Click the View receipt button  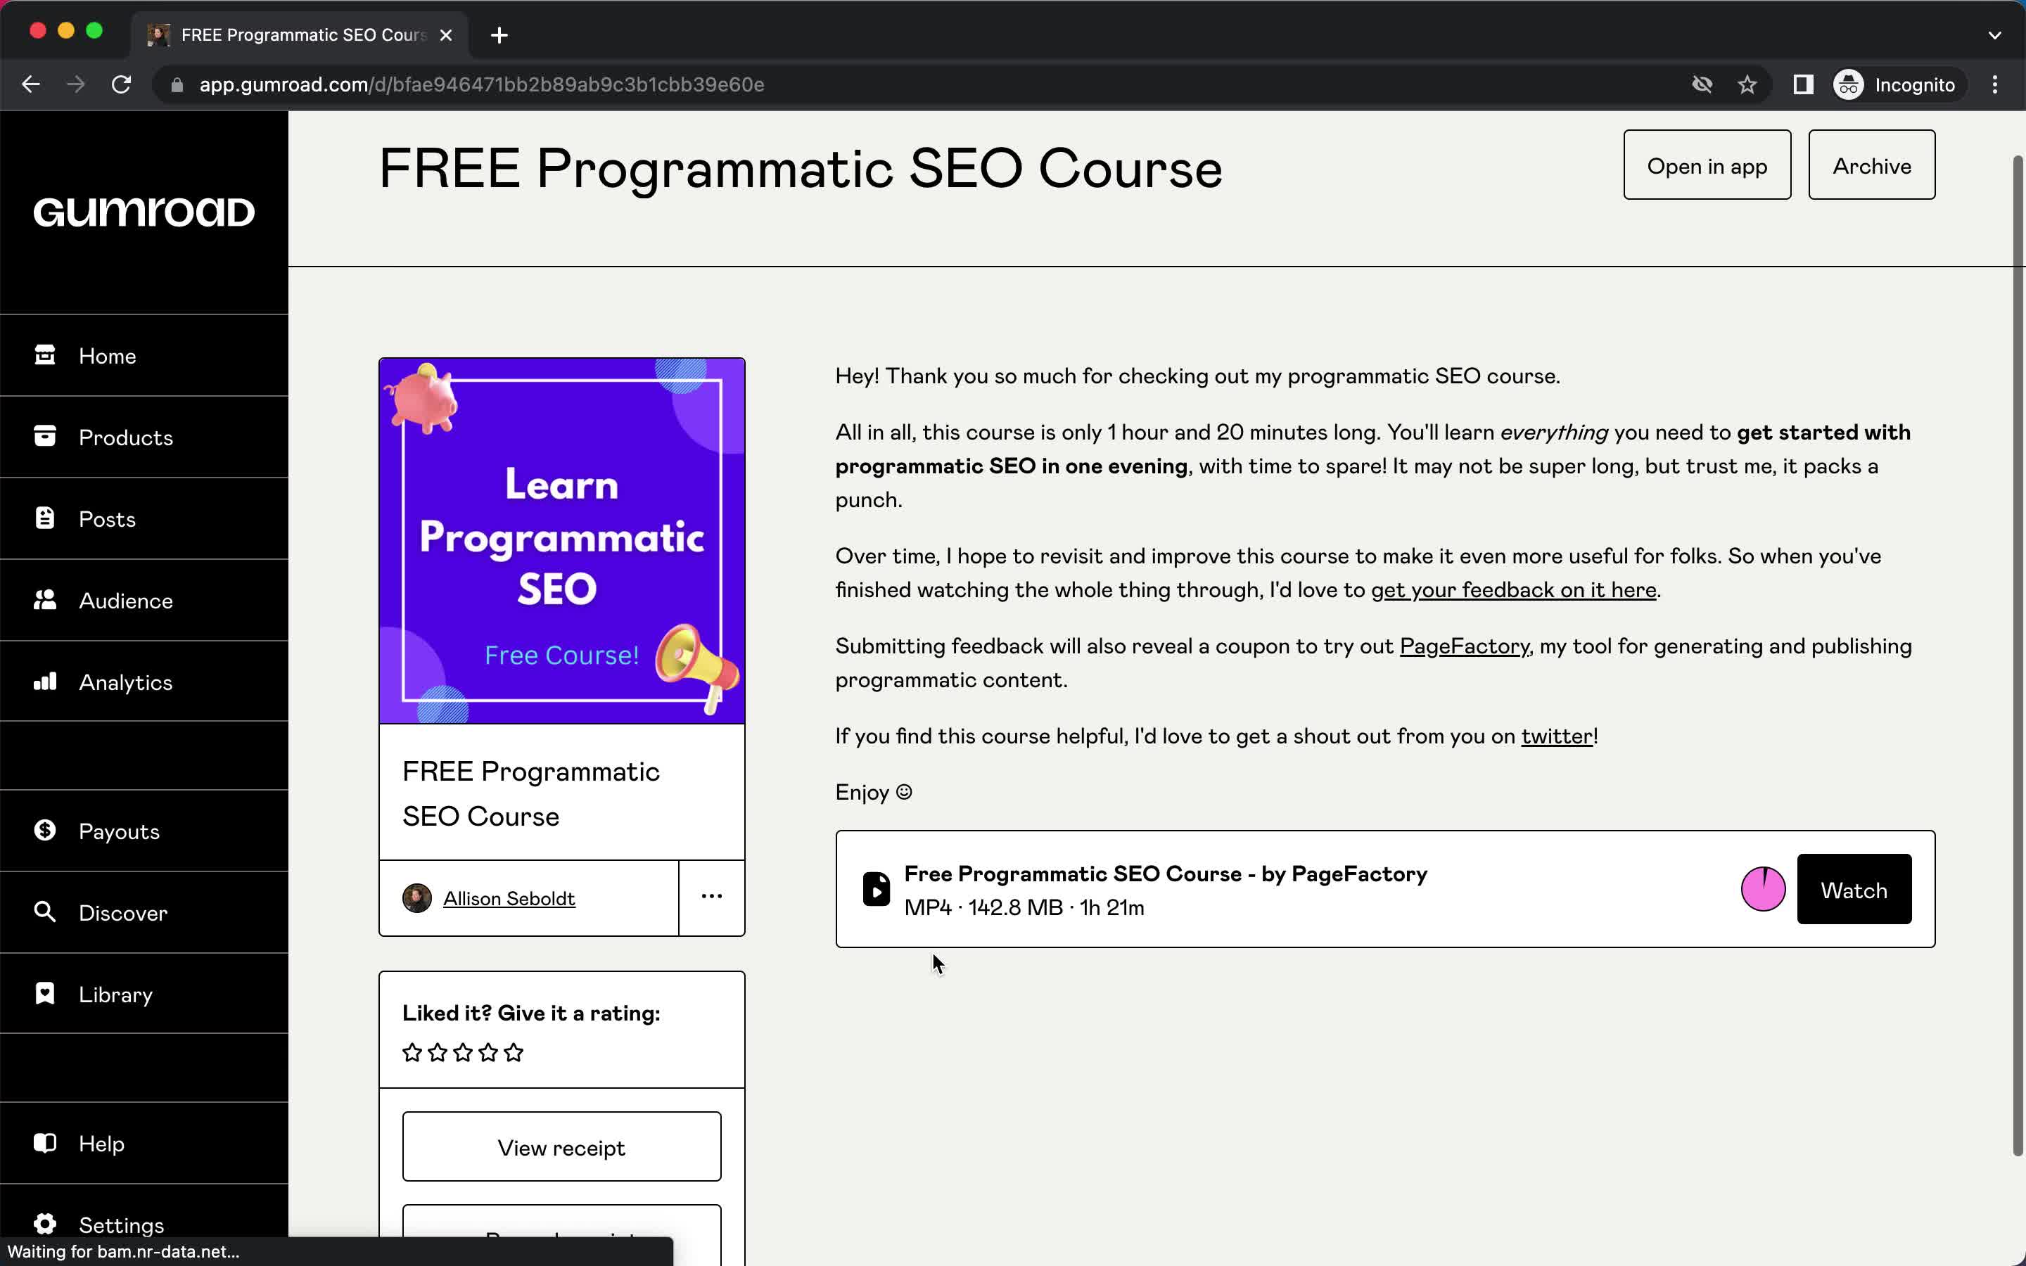coord(562,1147)
